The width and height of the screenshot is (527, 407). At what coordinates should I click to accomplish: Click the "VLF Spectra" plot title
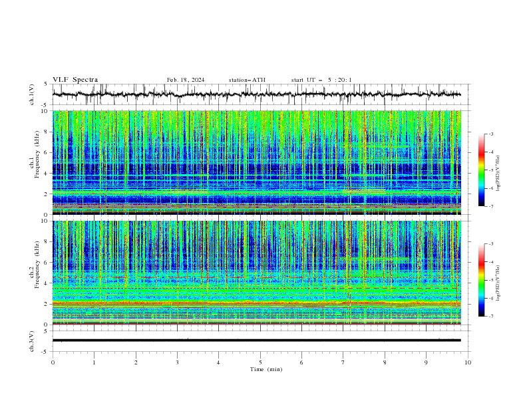[75, 80]
